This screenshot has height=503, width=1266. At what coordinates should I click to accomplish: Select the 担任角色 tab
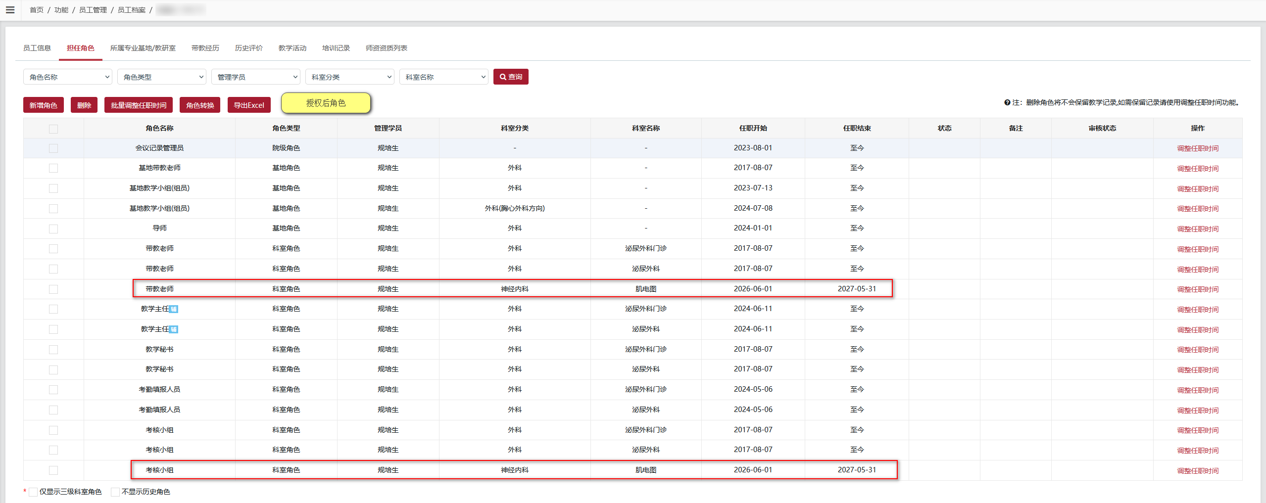point(81,48)
